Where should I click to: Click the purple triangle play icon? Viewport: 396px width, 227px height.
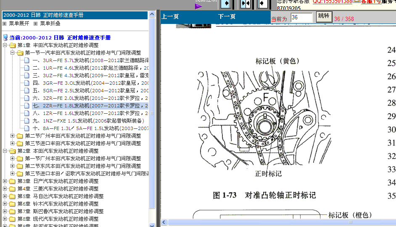(198, 6)
